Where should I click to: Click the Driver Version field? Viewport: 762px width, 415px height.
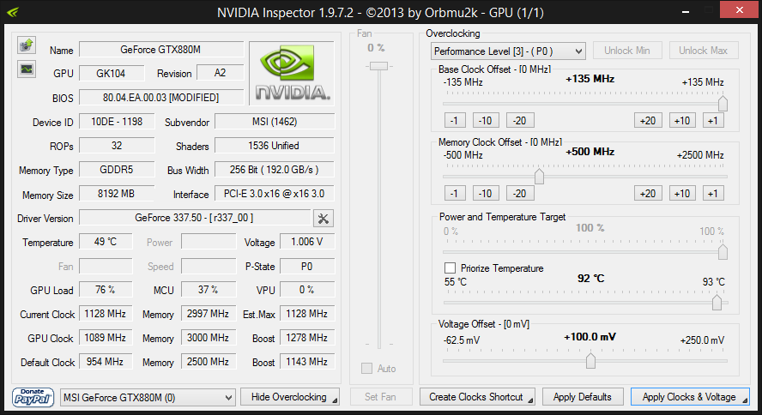click(x=195, y=218)
